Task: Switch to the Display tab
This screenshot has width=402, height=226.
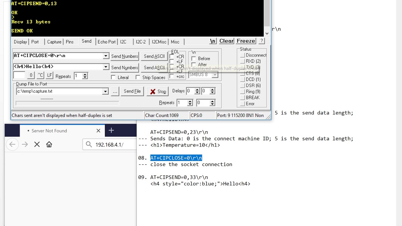Action: (20, 42)
